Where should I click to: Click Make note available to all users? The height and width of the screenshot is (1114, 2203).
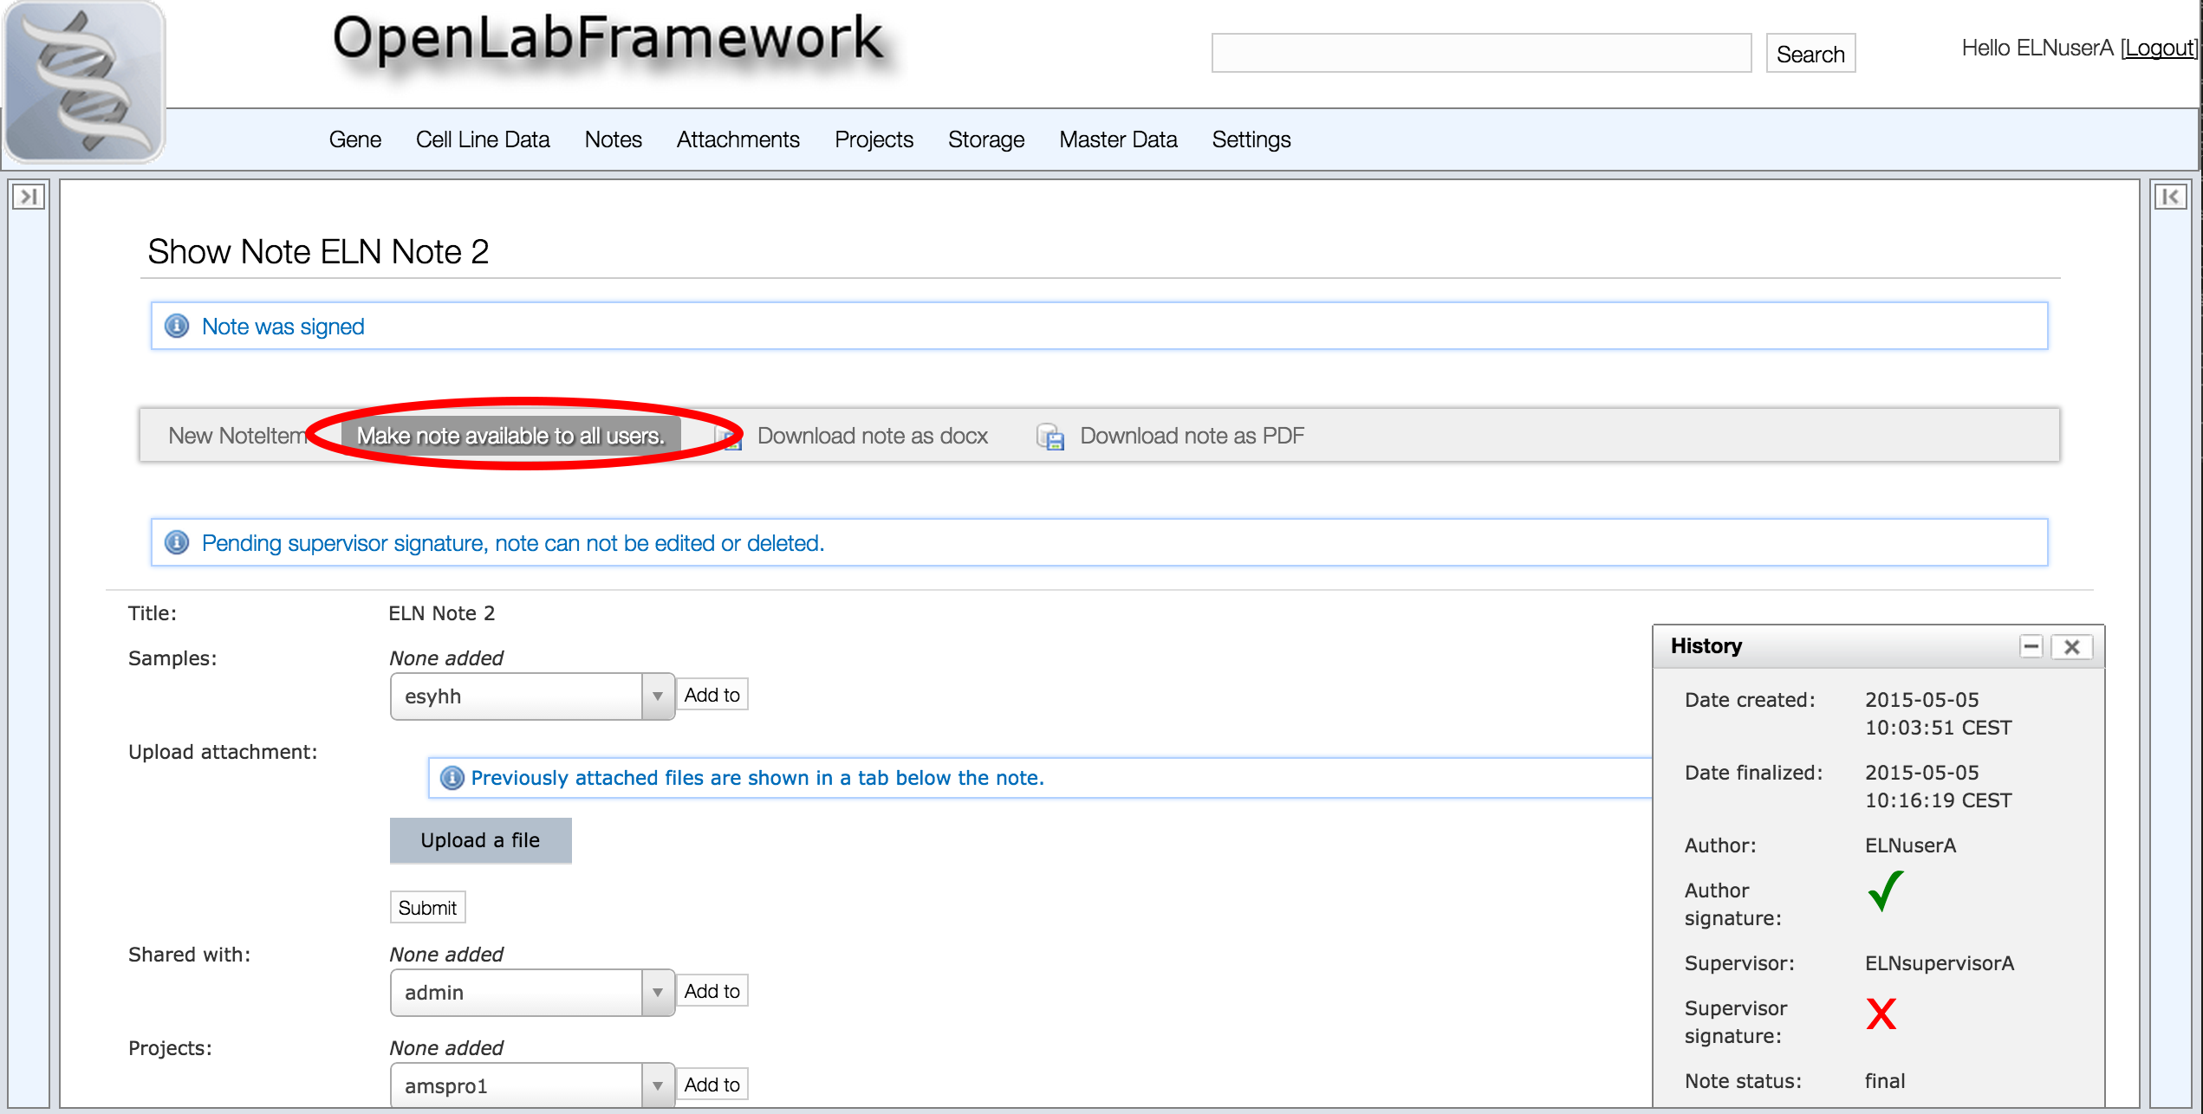[510, 436]
